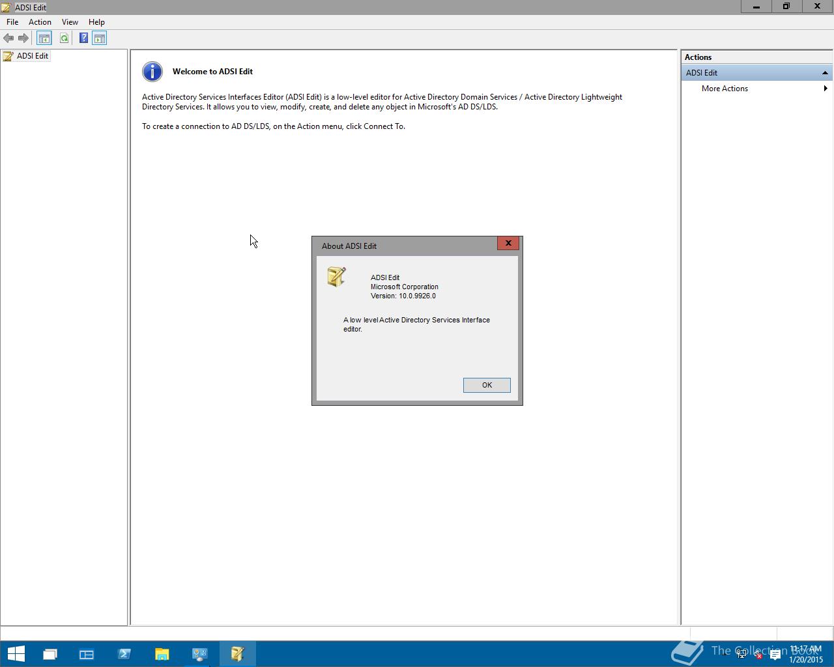Click ADSI Edit taskbar icon
The height and width of the screenshot is (667, 834).
coord(237,654)
